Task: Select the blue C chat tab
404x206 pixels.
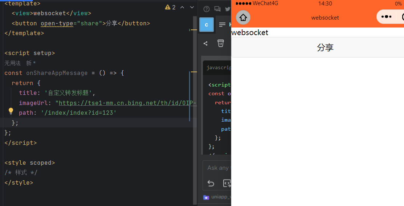Action: 207,25
